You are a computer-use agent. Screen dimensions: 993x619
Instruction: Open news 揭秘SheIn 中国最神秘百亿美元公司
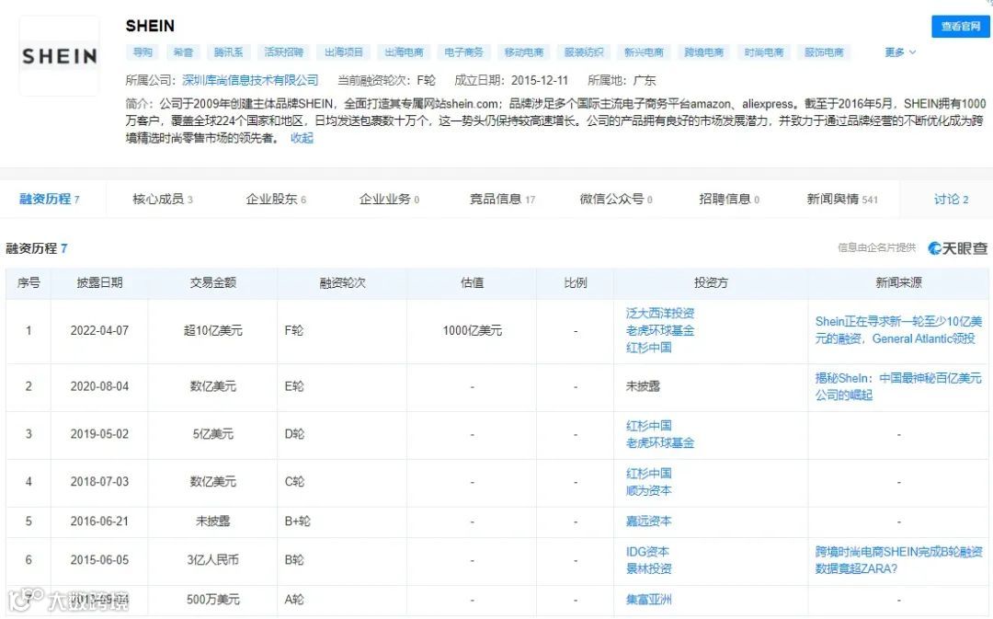898,386
